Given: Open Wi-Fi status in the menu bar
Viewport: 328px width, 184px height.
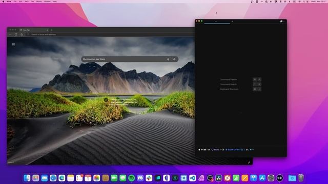Looking at the screenshot, I should (299, 2).
